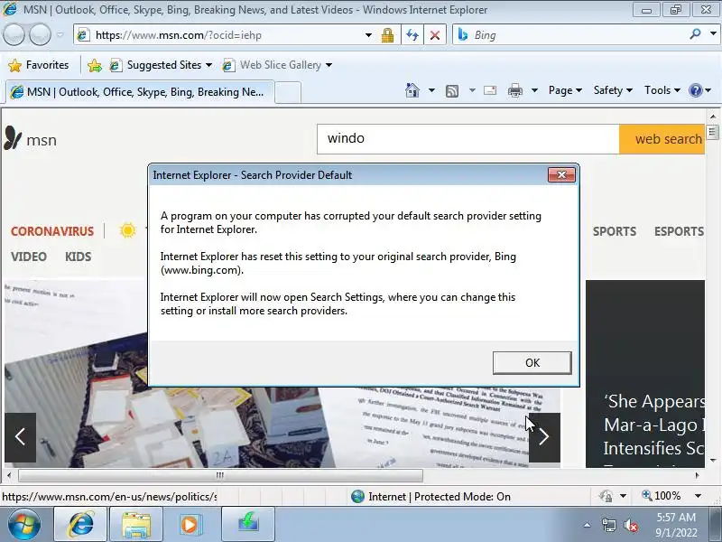Open recent pages dropdown beside Forward button
The image size is (722, 542).
pyautogui.click(x=60, y=35)
